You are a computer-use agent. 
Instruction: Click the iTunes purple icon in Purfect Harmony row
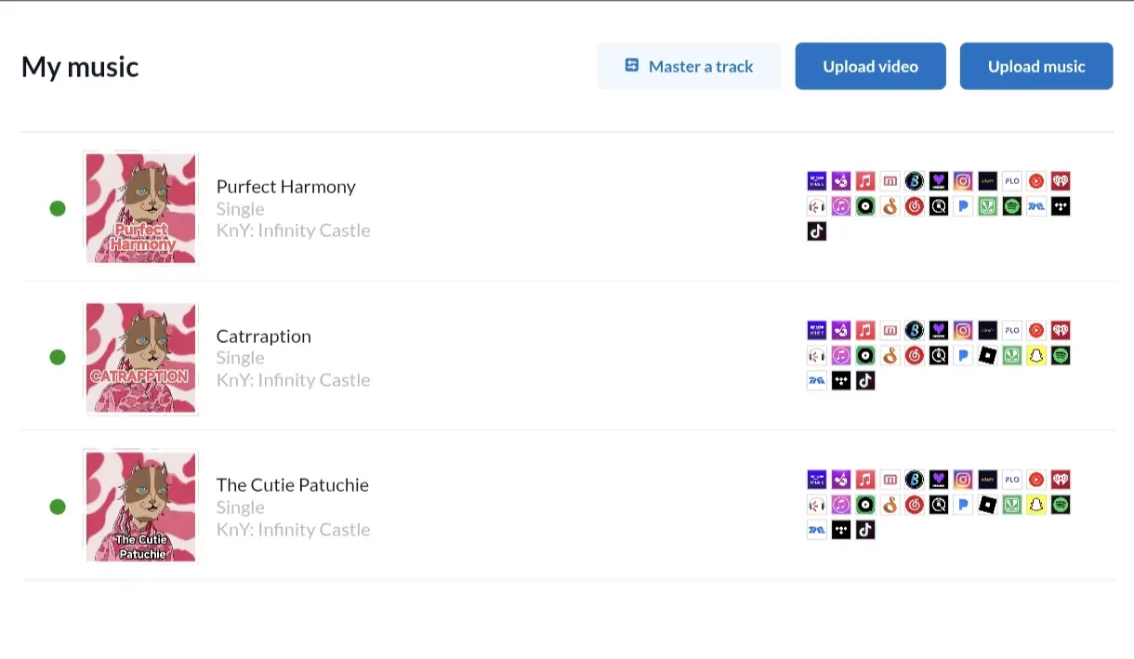tap(841, 206)
